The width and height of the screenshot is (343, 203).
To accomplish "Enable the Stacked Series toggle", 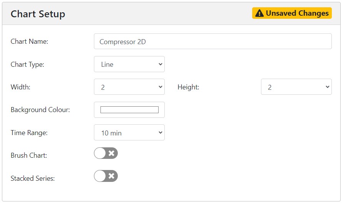I will (x=106, y=176).
